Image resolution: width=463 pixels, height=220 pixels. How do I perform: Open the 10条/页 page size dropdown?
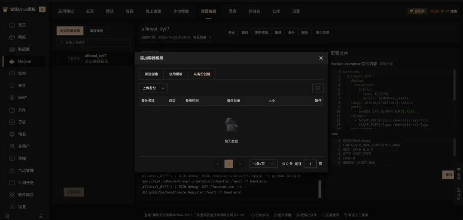[x=263, y=164]
